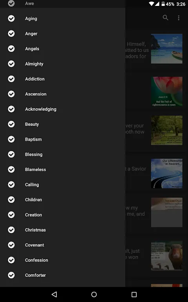
Task: Open the pink tulip verse thumbnail
Action: (x=167, y=92)
